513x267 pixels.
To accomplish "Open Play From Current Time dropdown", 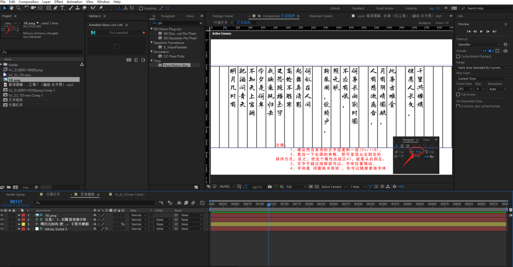I will (x=482, y=79).
